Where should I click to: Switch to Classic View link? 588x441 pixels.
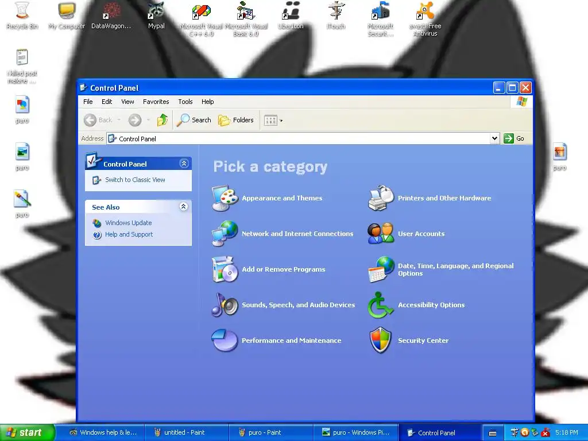(x=135, y=180)
